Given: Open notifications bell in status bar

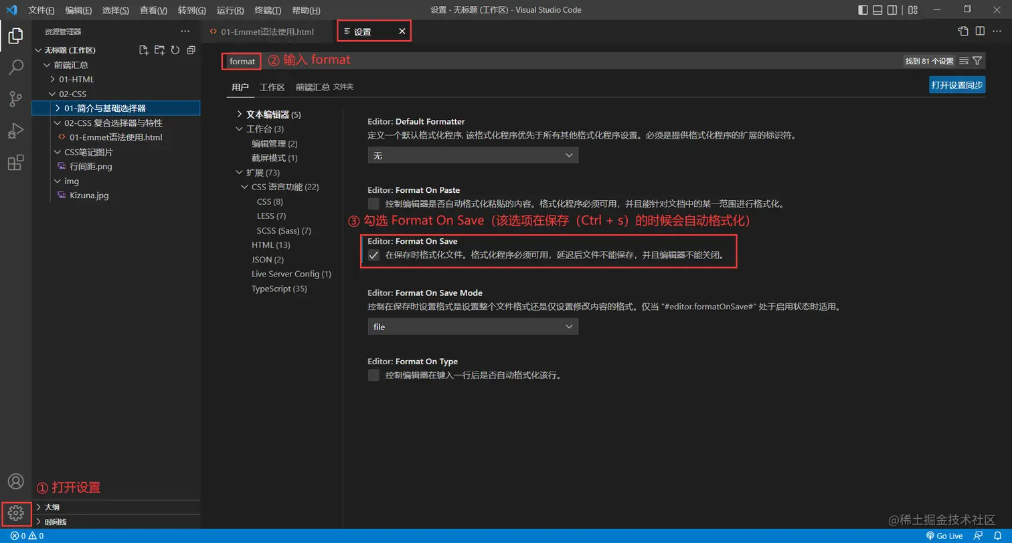Looking at the screenshot, I should (x=997, y=536).
